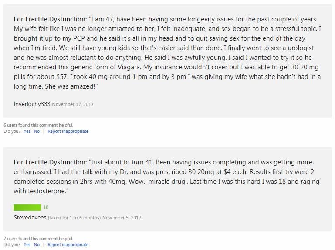Click the '6 users found this comment helpful' text
Viewport: 335px width, 250px height.
click(38, 125)
